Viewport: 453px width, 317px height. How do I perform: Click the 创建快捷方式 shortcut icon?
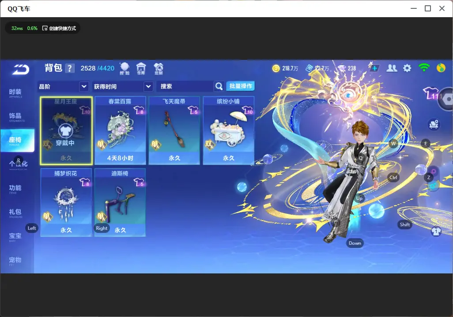(x=45, y=28)
